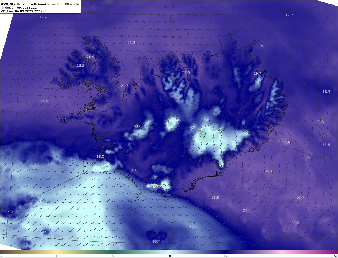Click the colorbar tick label 5

(x=113, y=256)
